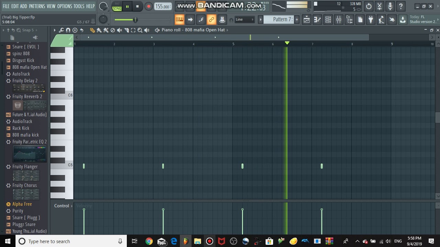The height and width of the screenshot is (247, 440).
Task: Click the tempo tapper icon
Action: pyautogui.click(x=381, y=20)
